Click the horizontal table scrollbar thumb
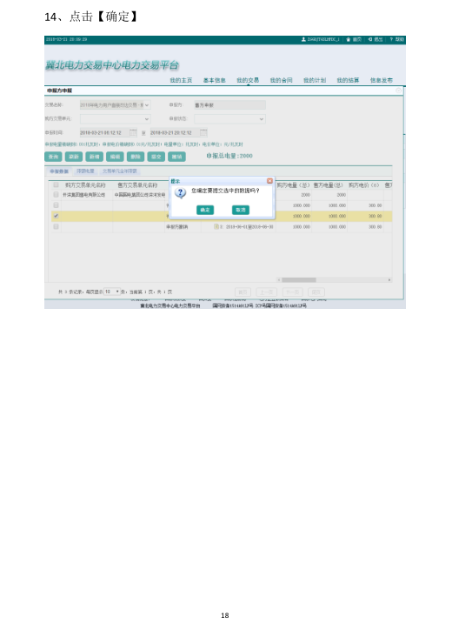Screen dimensions: 452x624 point(299,279)
